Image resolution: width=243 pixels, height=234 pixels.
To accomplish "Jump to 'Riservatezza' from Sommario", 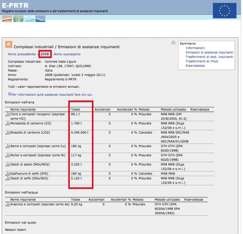I will 195,66.
